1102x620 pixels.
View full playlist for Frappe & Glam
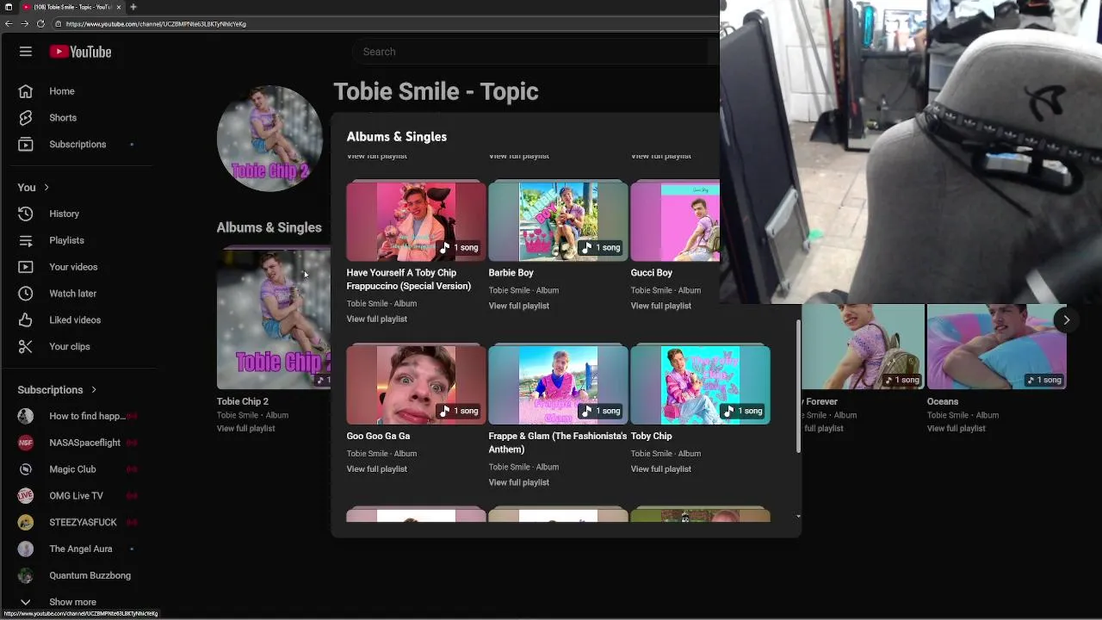click(518, 483)
